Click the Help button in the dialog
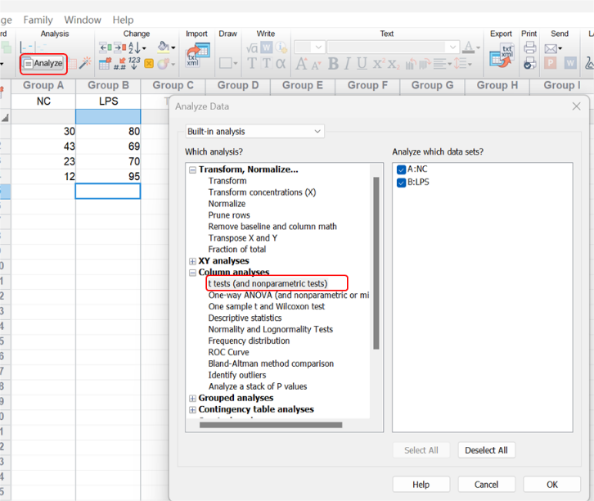The image size is (594, 501). [421, 485]
